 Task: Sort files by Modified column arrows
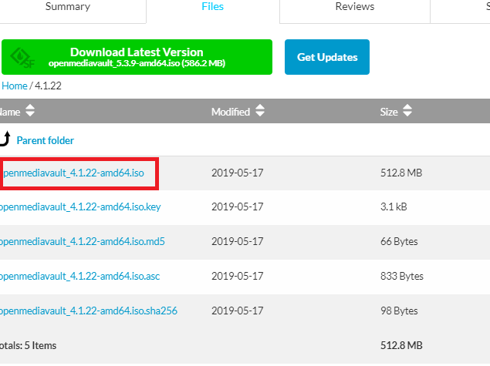(260, 110)
